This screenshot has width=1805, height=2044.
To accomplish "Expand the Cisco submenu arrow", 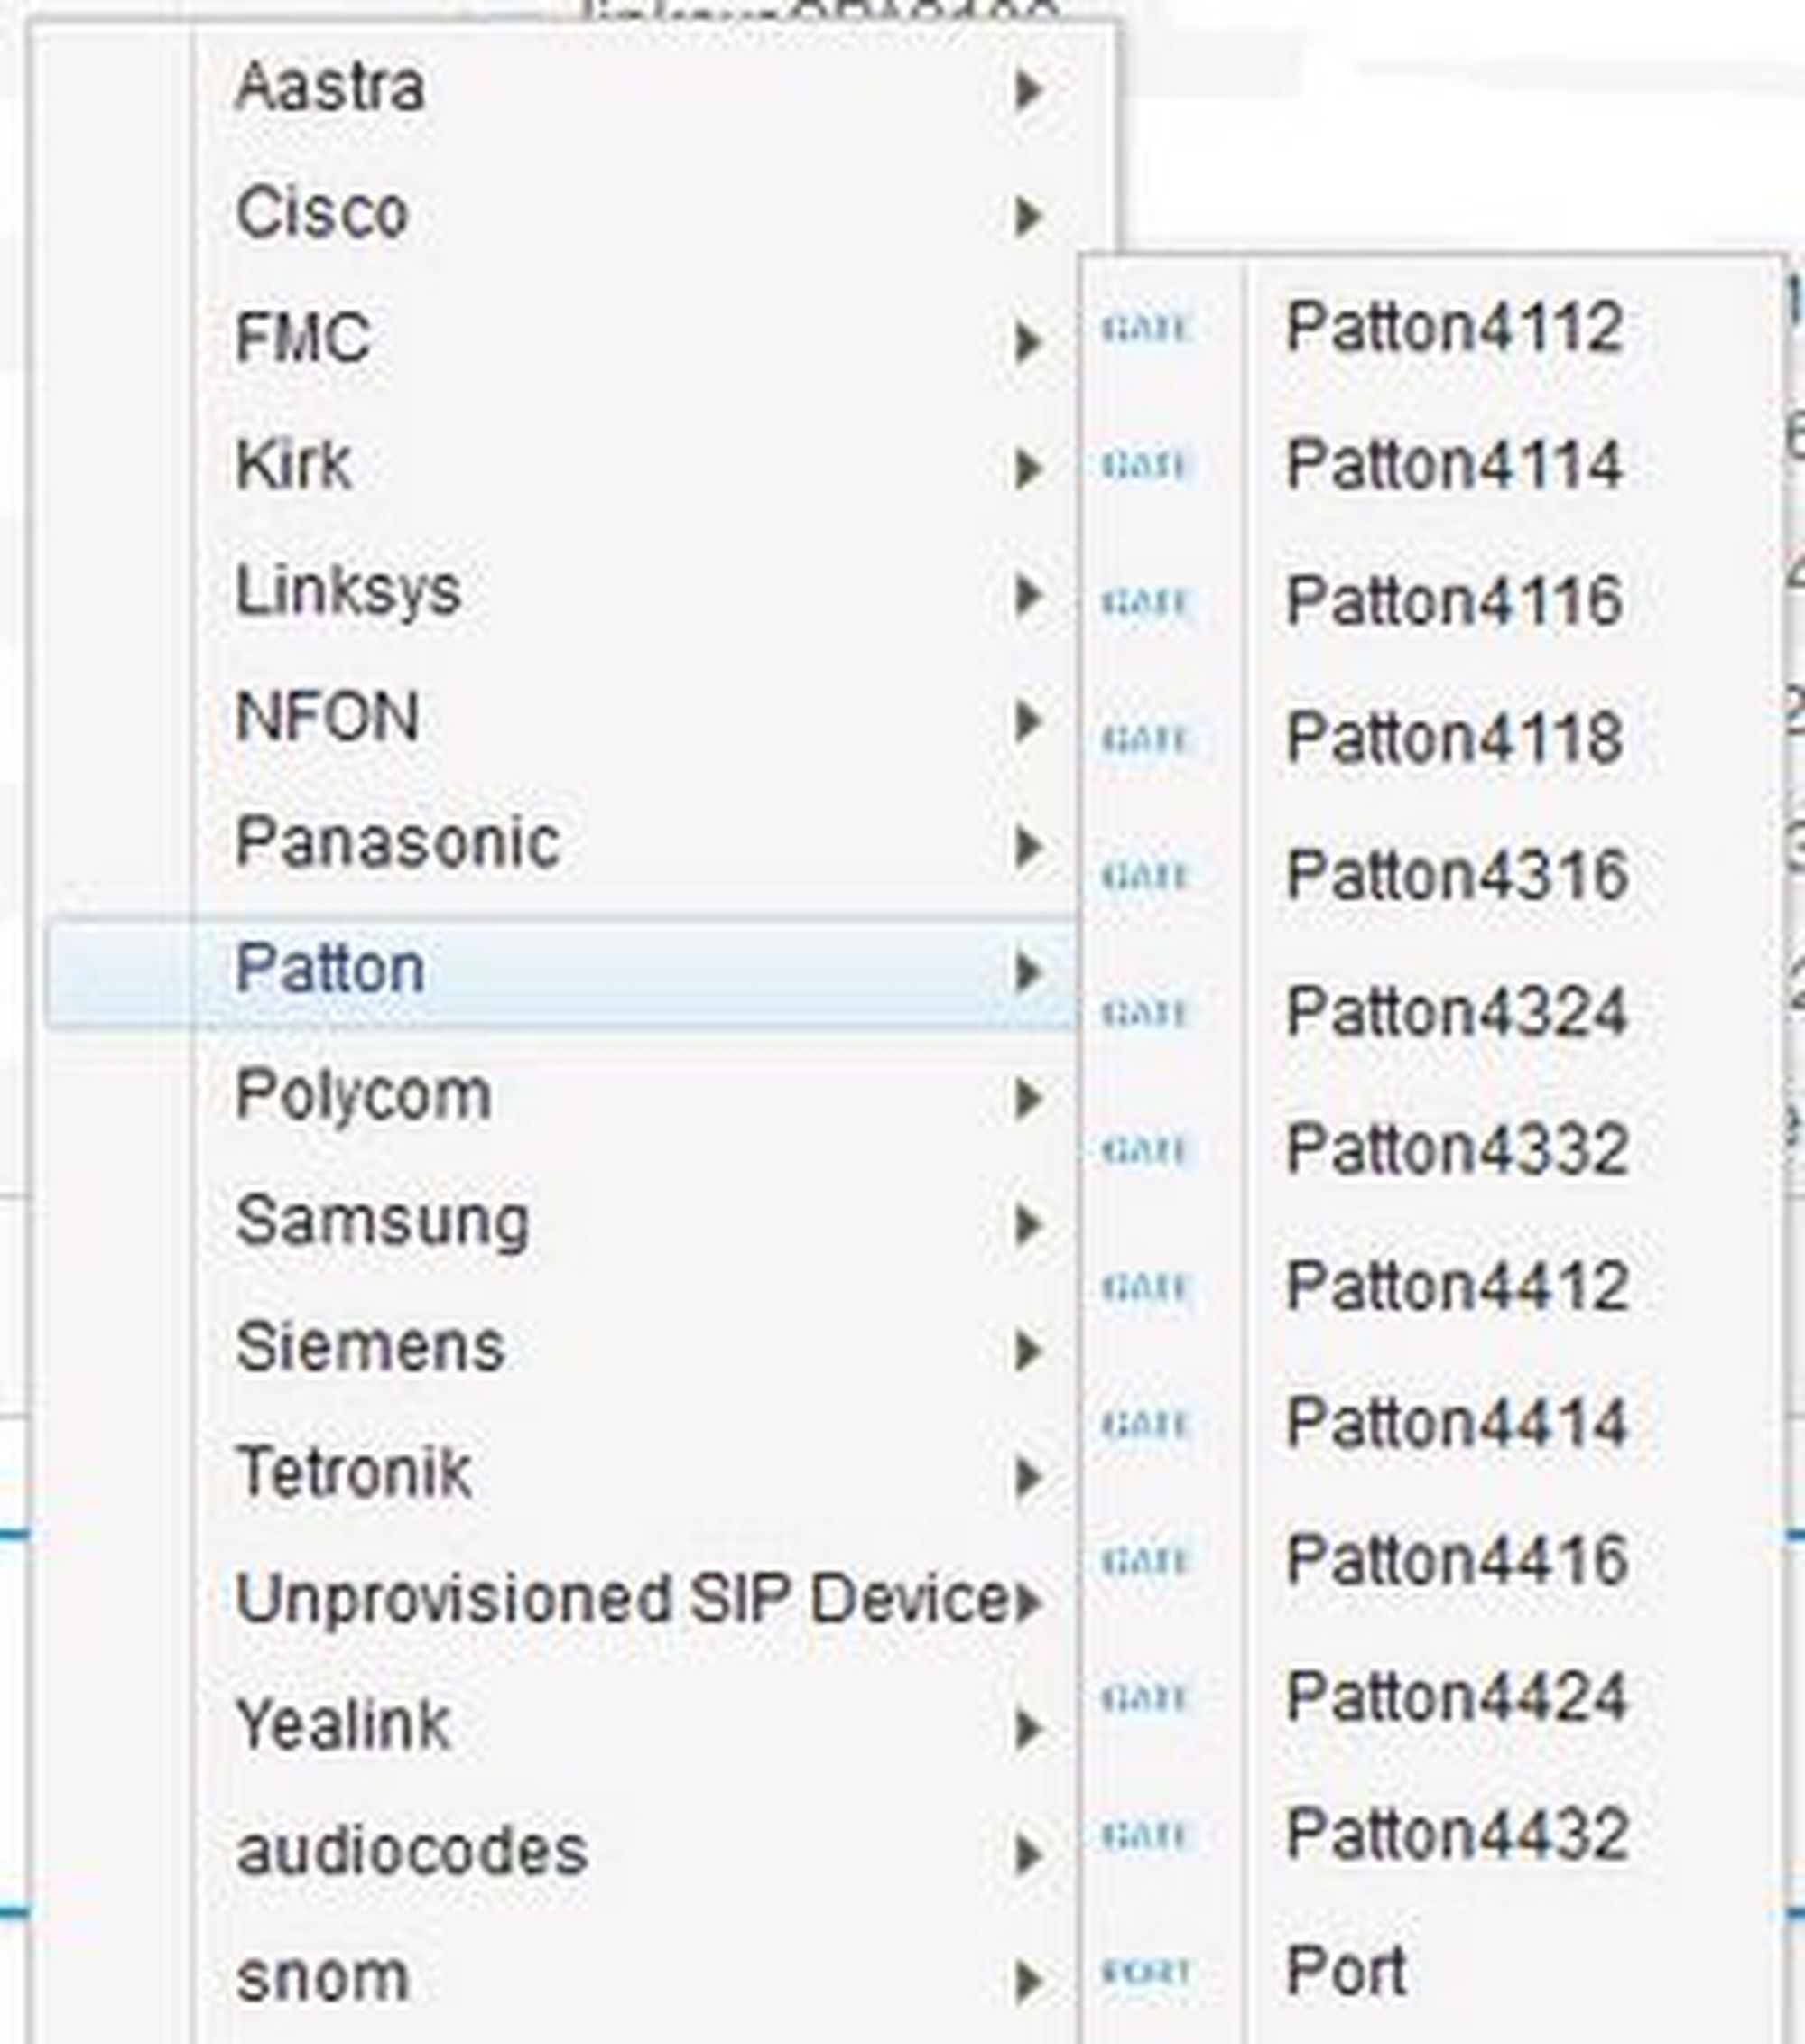I will click(x=1027, y=216).
